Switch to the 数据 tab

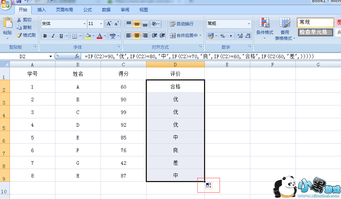tap(106, 10)
